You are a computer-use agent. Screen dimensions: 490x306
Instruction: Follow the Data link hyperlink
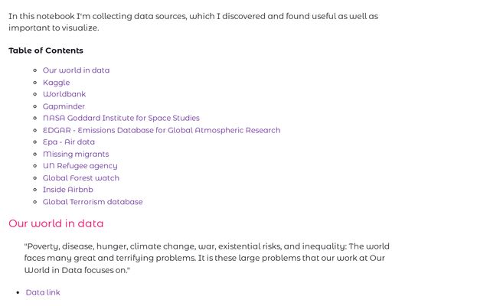click(x=43, y=292)
